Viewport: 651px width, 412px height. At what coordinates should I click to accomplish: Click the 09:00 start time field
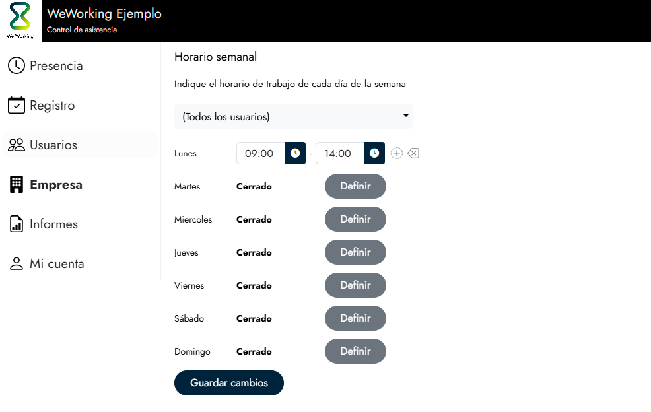pyautogui.click(x=259, y=153)
